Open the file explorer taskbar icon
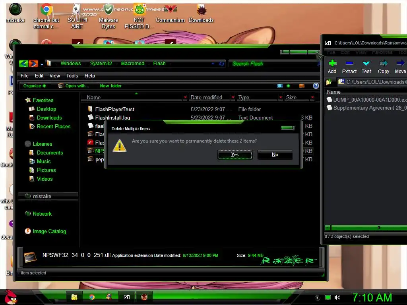The height and width of the screenshot is (305, 407). point(74,297)
